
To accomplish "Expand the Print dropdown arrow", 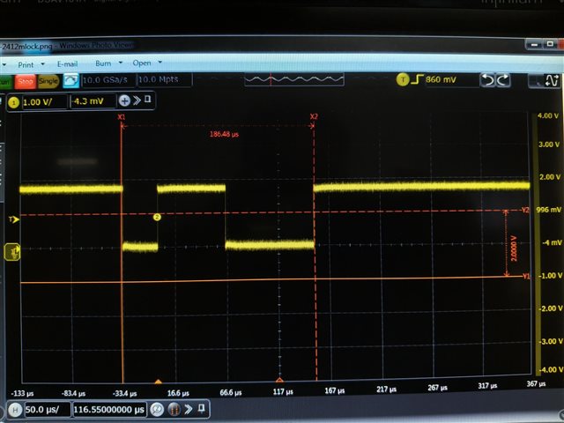I will pos(43,64).
